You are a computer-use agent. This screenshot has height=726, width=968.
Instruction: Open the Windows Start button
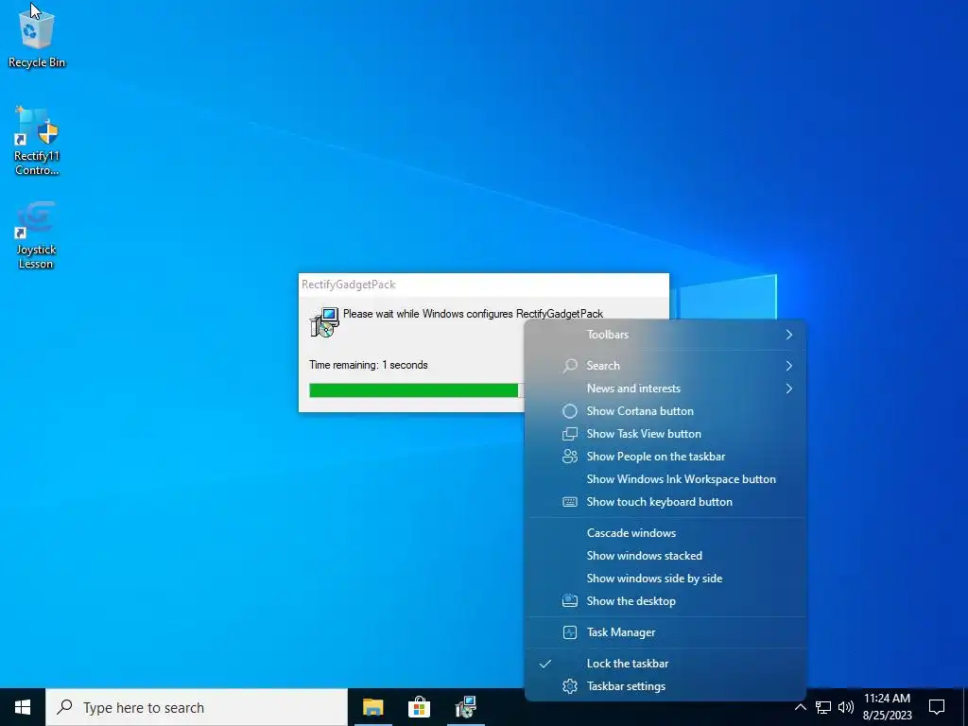click(23, 707)
